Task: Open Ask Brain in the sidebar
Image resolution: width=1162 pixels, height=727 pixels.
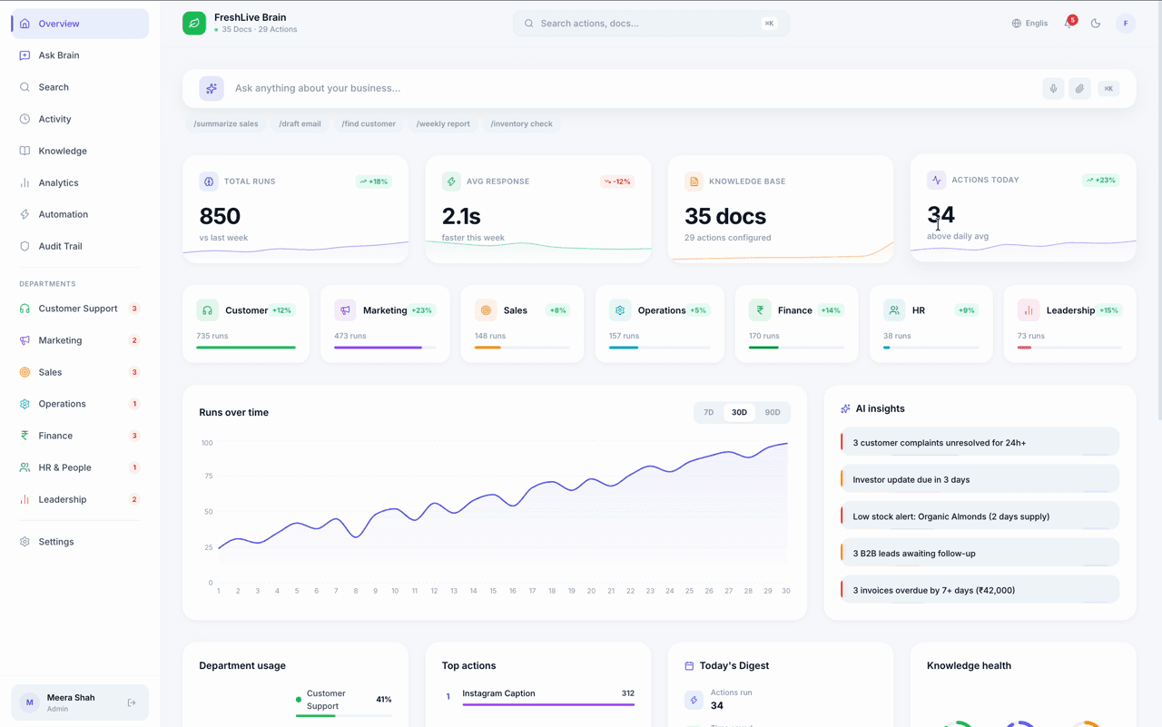Action: point(80,55)
